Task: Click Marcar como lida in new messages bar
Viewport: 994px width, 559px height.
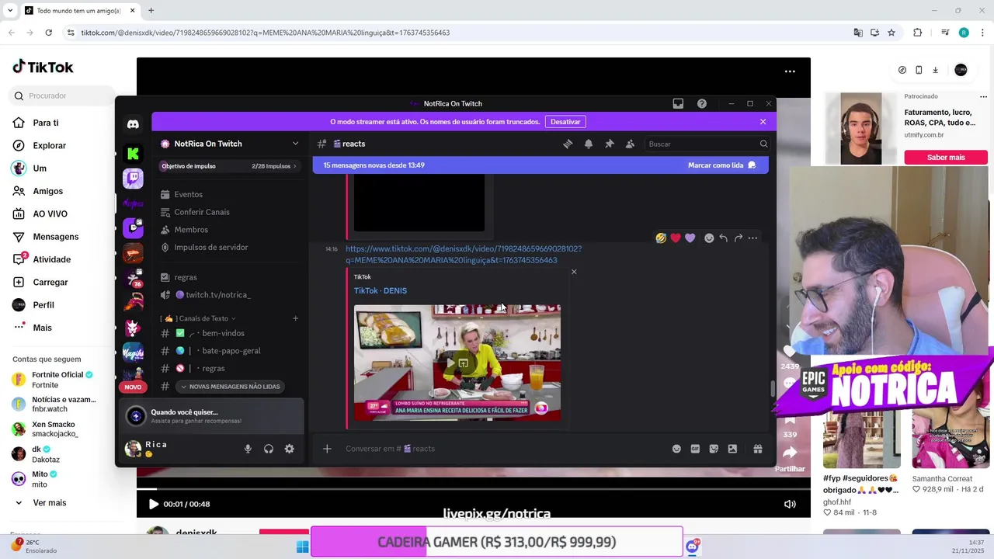Action: 721,165
